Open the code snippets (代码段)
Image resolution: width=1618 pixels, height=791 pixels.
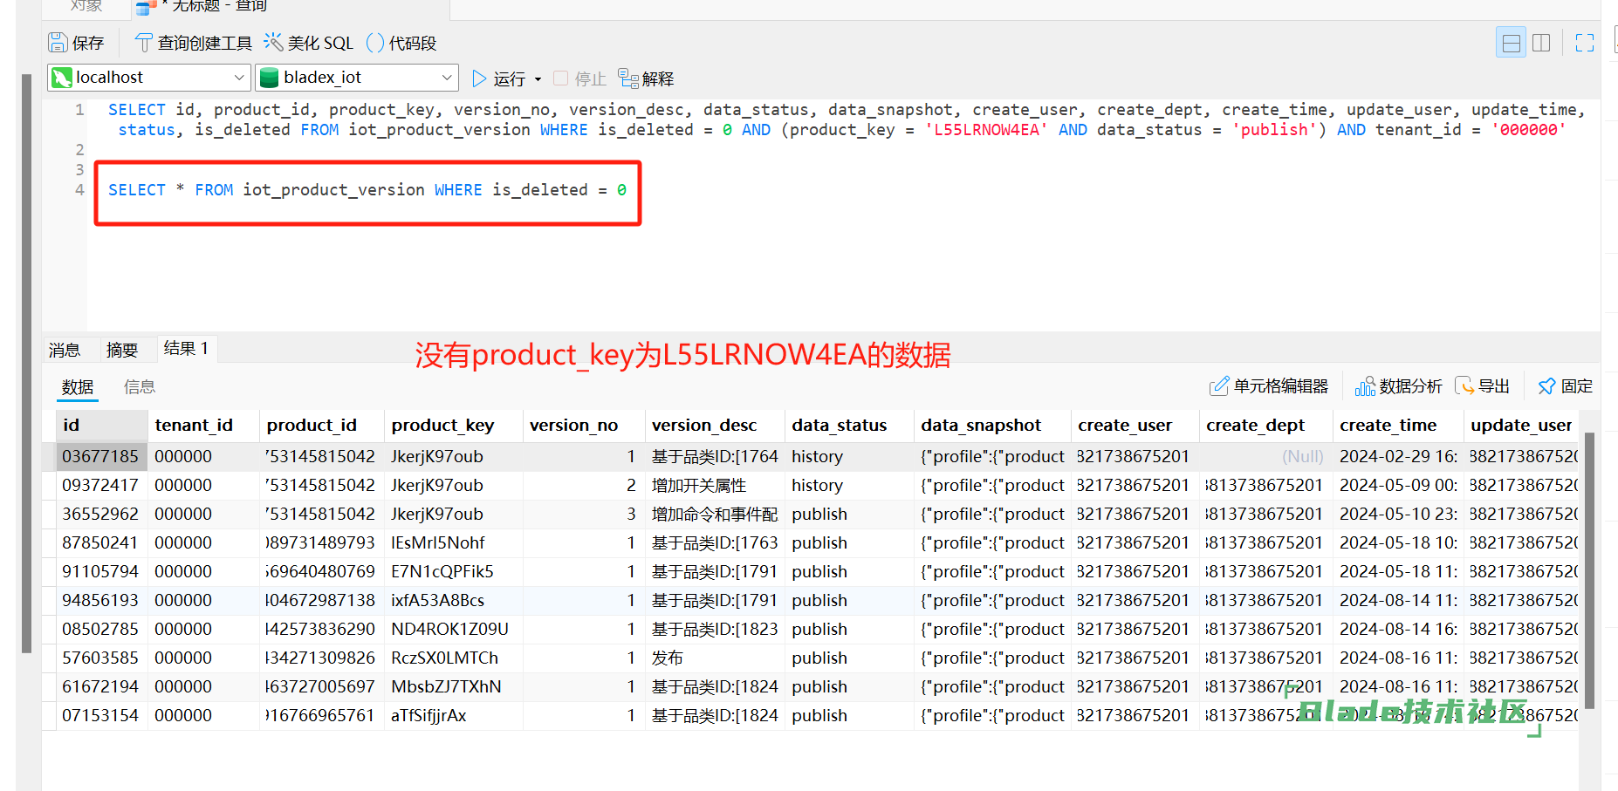click(401, 43)
